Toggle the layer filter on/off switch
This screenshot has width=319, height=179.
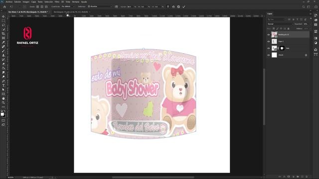tap(311, 19)
